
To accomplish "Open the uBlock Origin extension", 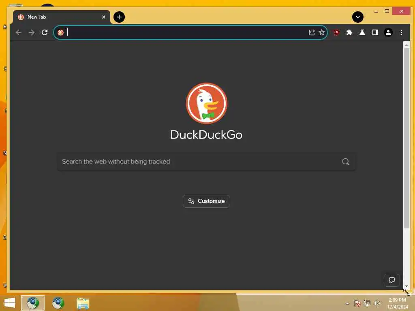I will coord(336,32).
